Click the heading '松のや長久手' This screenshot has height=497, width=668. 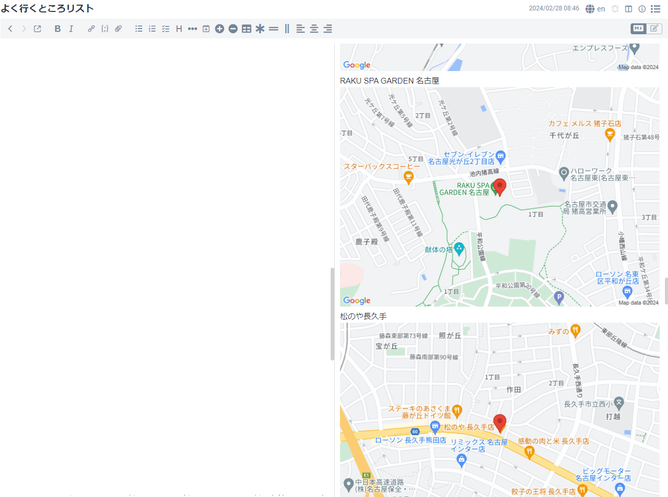tap(363, 316)
